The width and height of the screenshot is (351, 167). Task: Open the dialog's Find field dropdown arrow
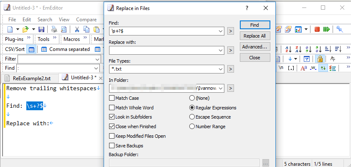(221, 31)
